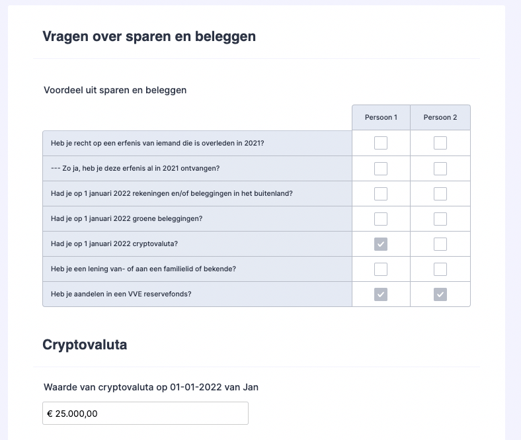This screenshot has height=440, width=521.
Task: Select groene beleggingen checkbox for Persoon 1
Action: click(381, 218)
